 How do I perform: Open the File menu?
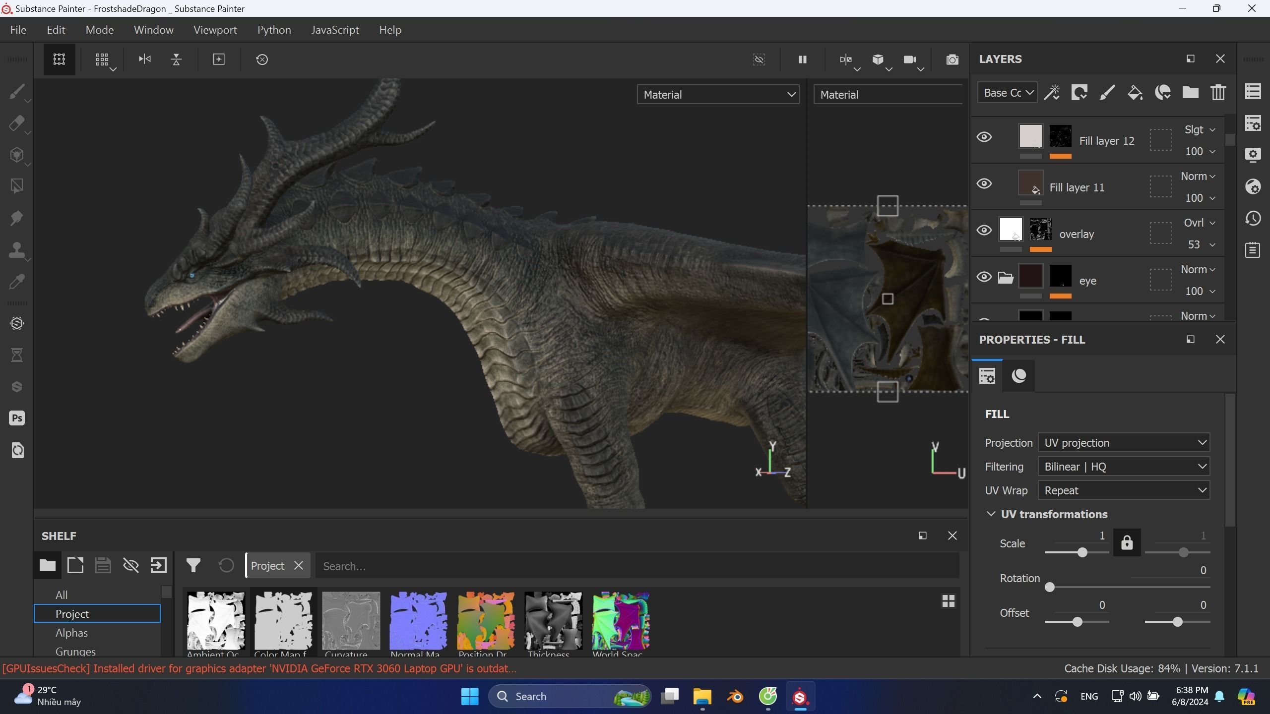(x=18, y=30)
